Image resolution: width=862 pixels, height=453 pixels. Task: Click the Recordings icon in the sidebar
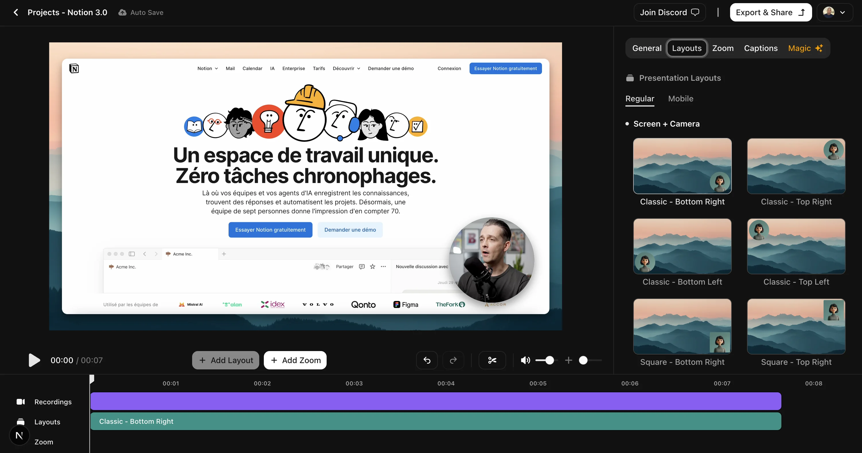21,401
